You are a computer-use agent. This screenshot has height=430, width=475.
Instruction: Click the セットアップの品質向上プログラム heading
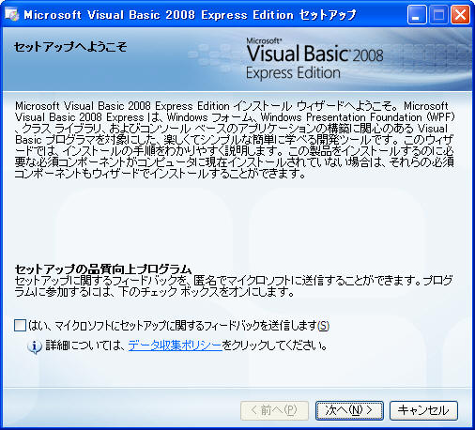click(x=103, y=269)
